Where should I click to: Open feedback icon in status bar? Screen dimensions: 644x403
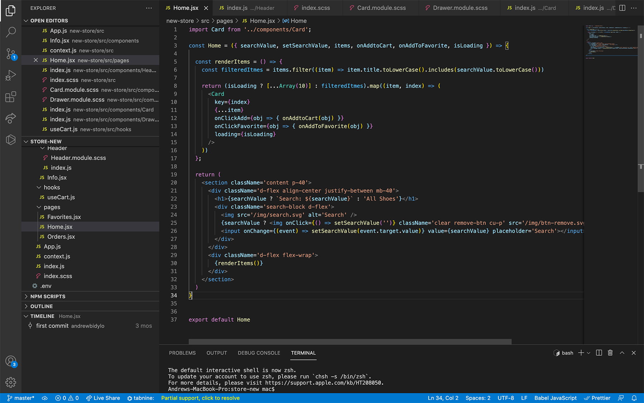click(621, 398)
